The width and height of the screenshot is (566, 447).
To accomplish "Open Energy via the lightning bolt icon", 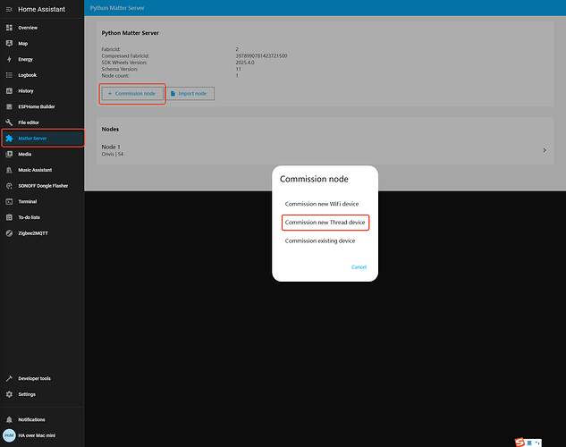I will [x=9, y=59].
